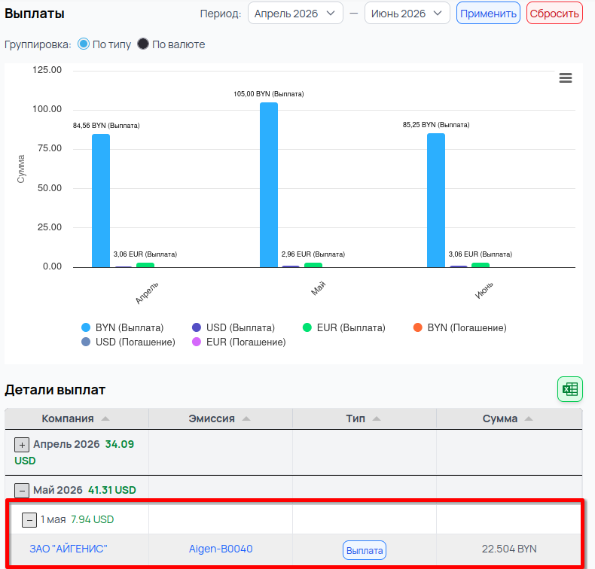Select grouping По валюте

(x=143, y=44)
